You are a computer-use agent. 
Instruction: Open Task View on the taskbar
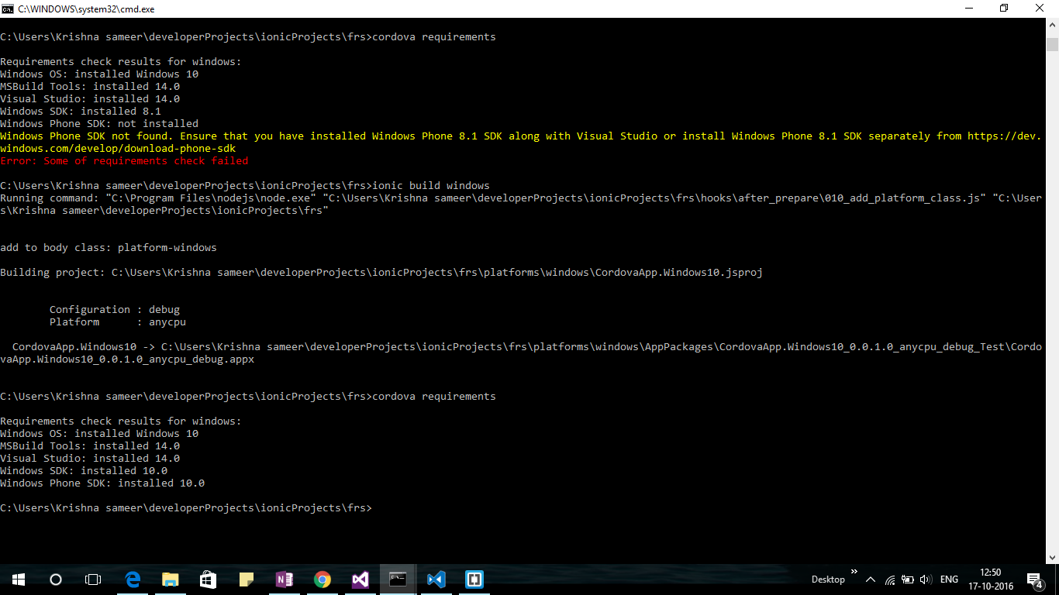point(92,579)
